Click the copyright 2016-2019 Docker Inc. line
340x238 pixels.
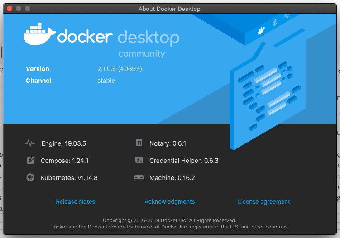[x=169, y=220]
